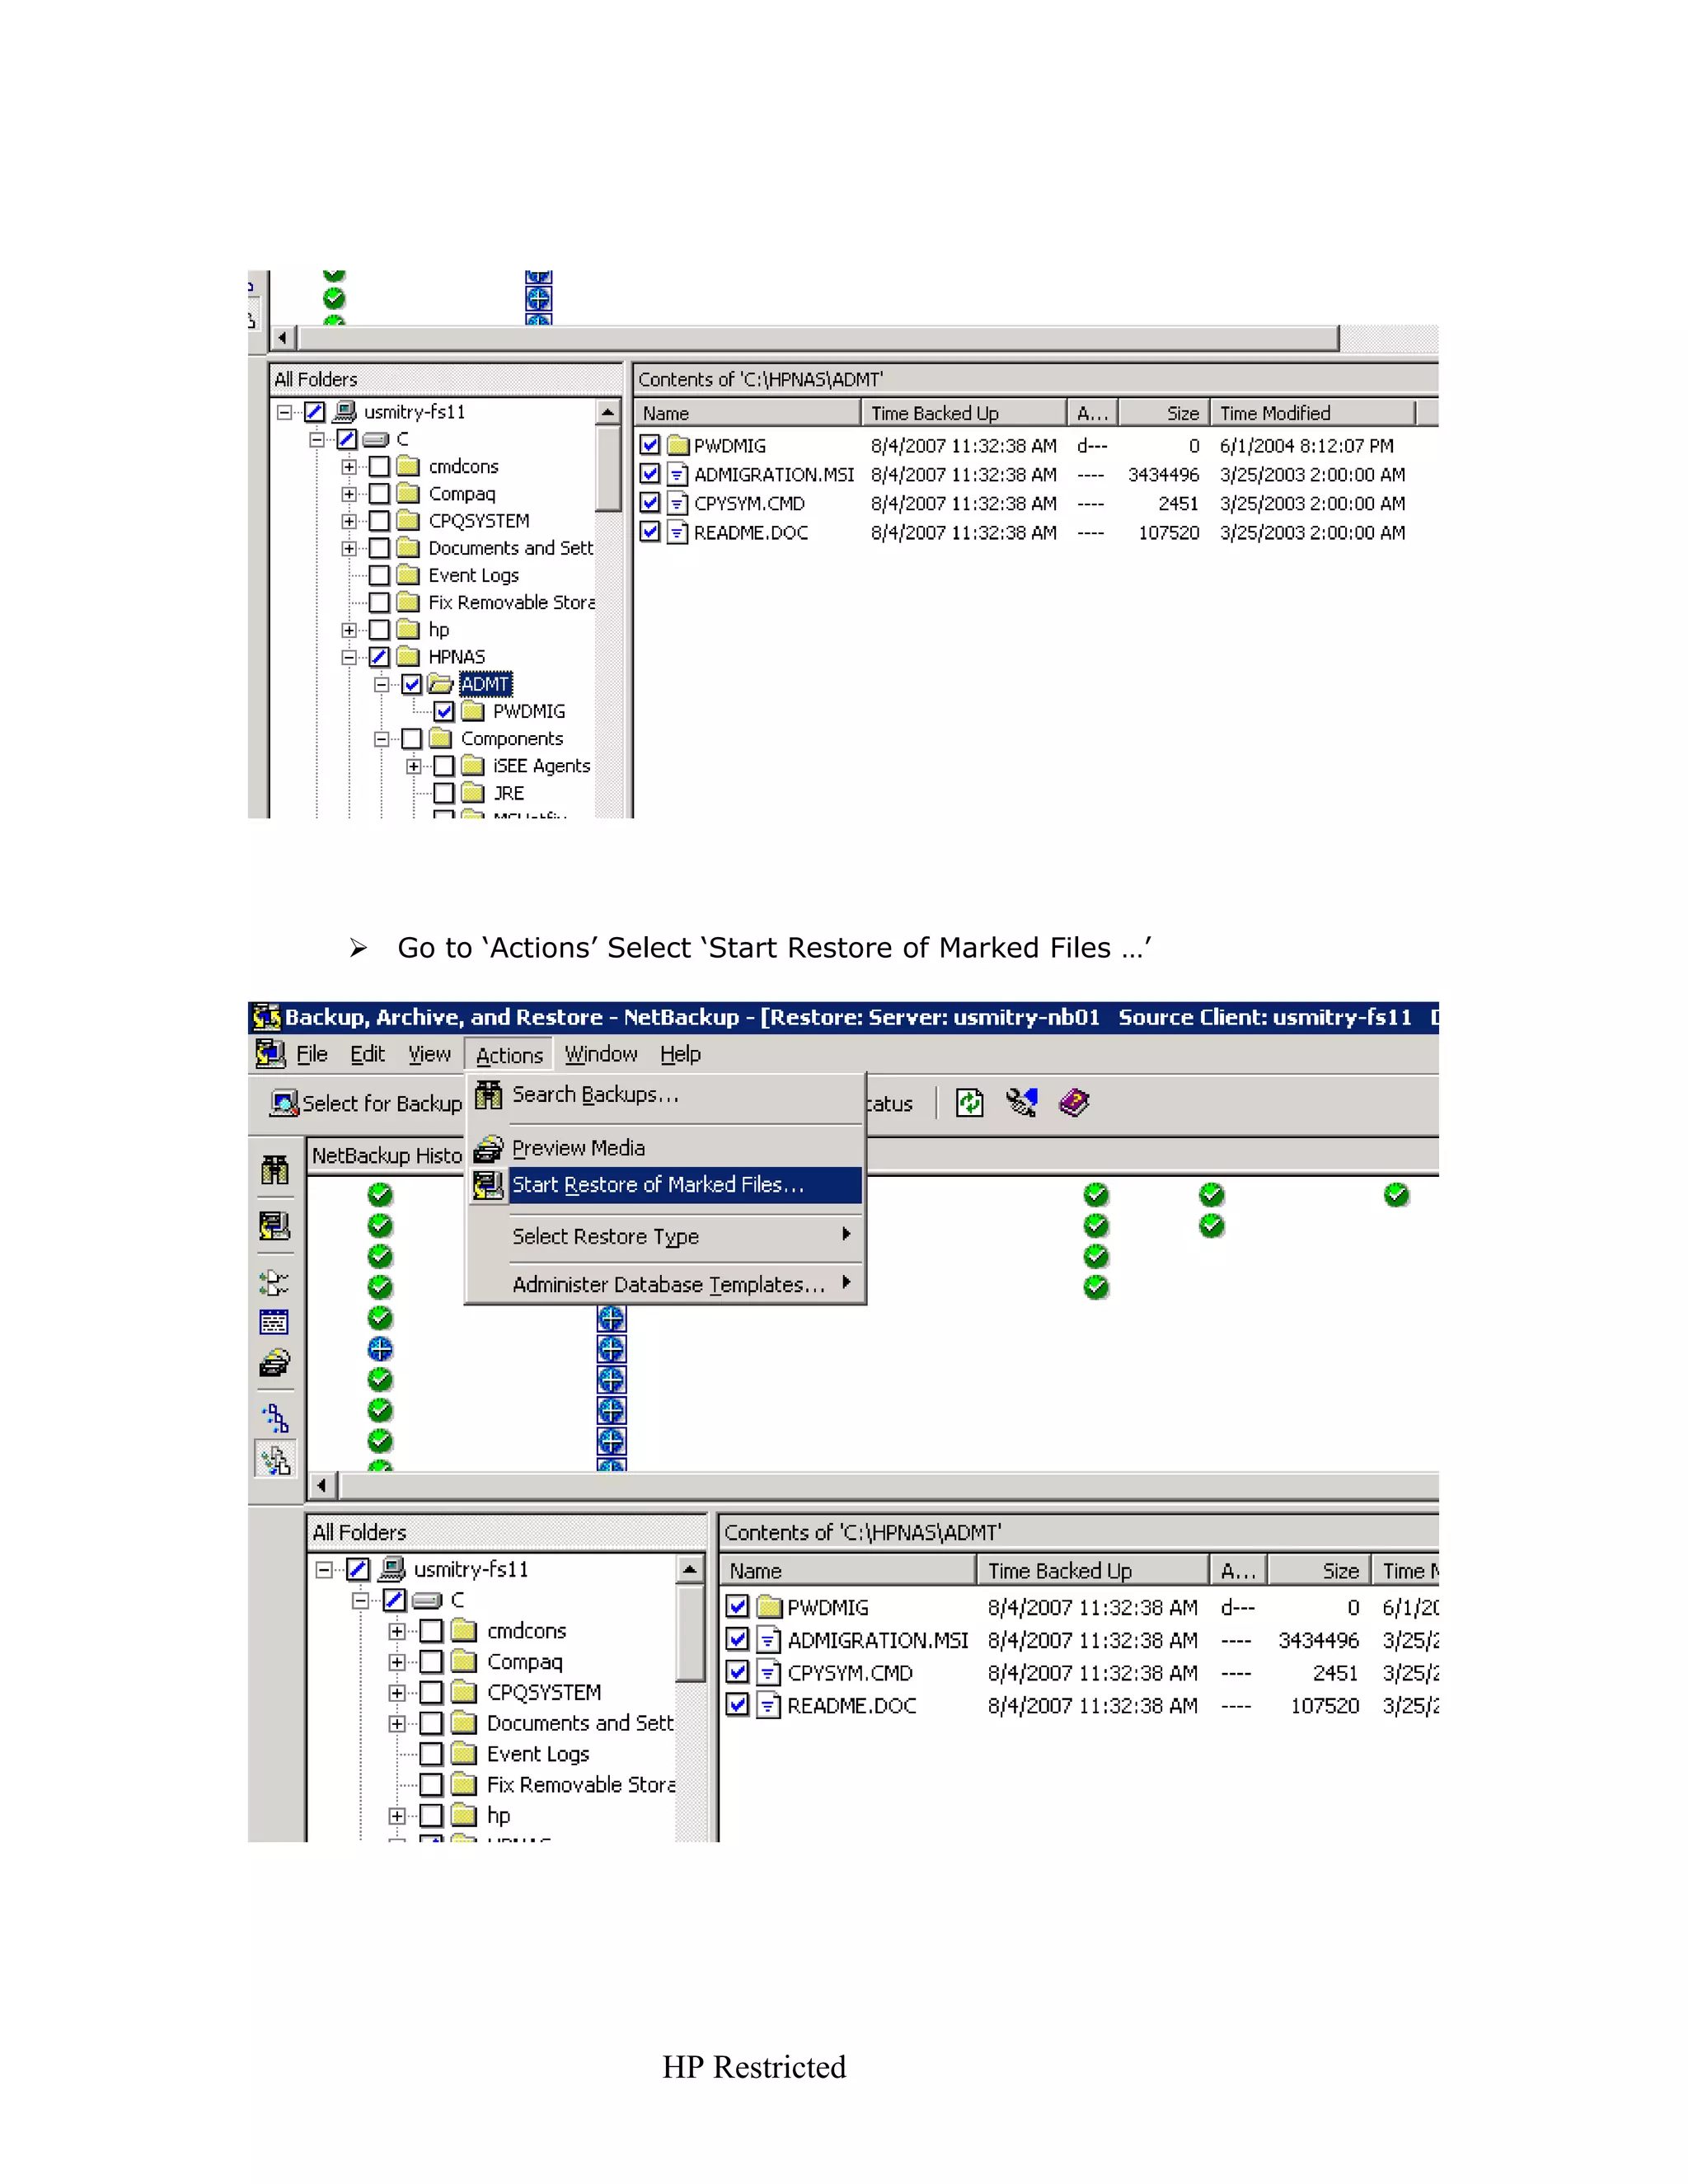Collapse the Components folder node
The image size is (1688, 2184).
pyautogui.click(x=381, y=739)
